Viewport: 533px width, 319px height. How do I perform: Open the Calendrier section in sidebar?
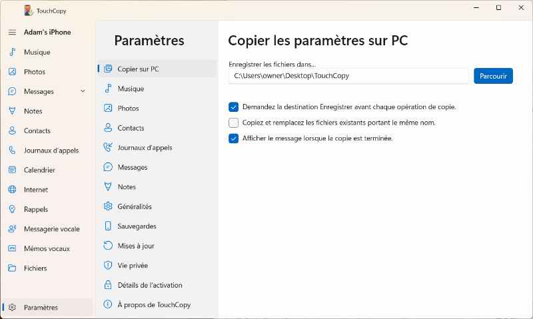[39, 170]
